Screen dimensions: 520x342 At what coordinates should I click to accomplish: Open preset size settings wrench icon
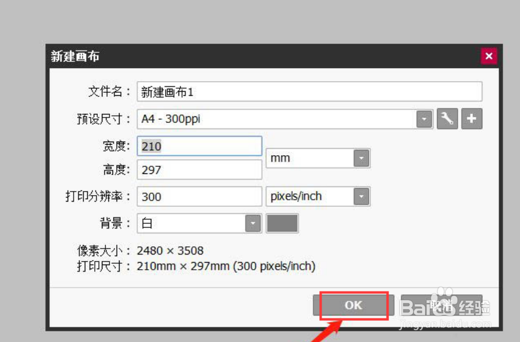(x=447, y=119)
